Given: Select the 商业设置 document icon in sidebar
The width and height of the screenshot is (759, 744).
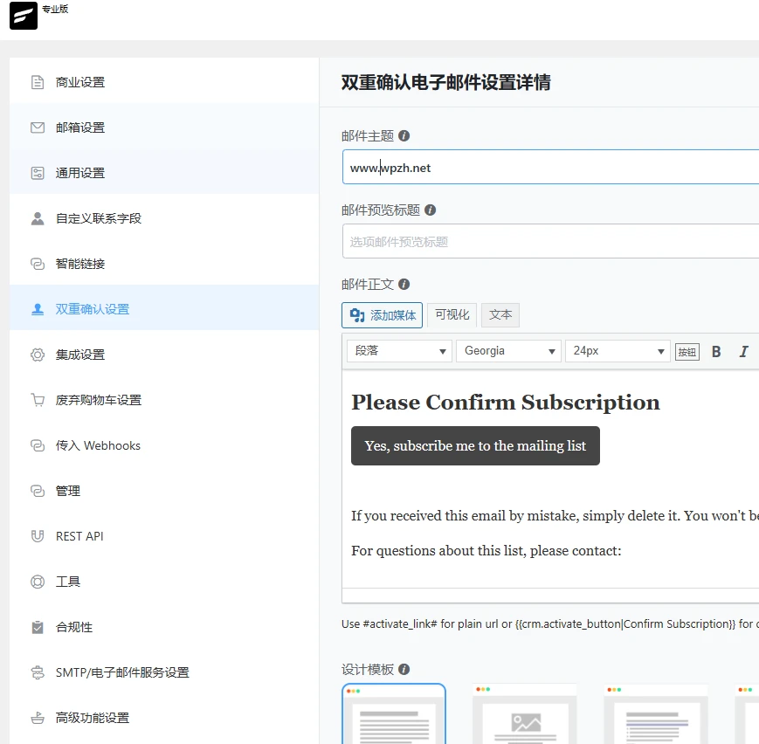Looking at the screenshot, I should pos(37,81).
